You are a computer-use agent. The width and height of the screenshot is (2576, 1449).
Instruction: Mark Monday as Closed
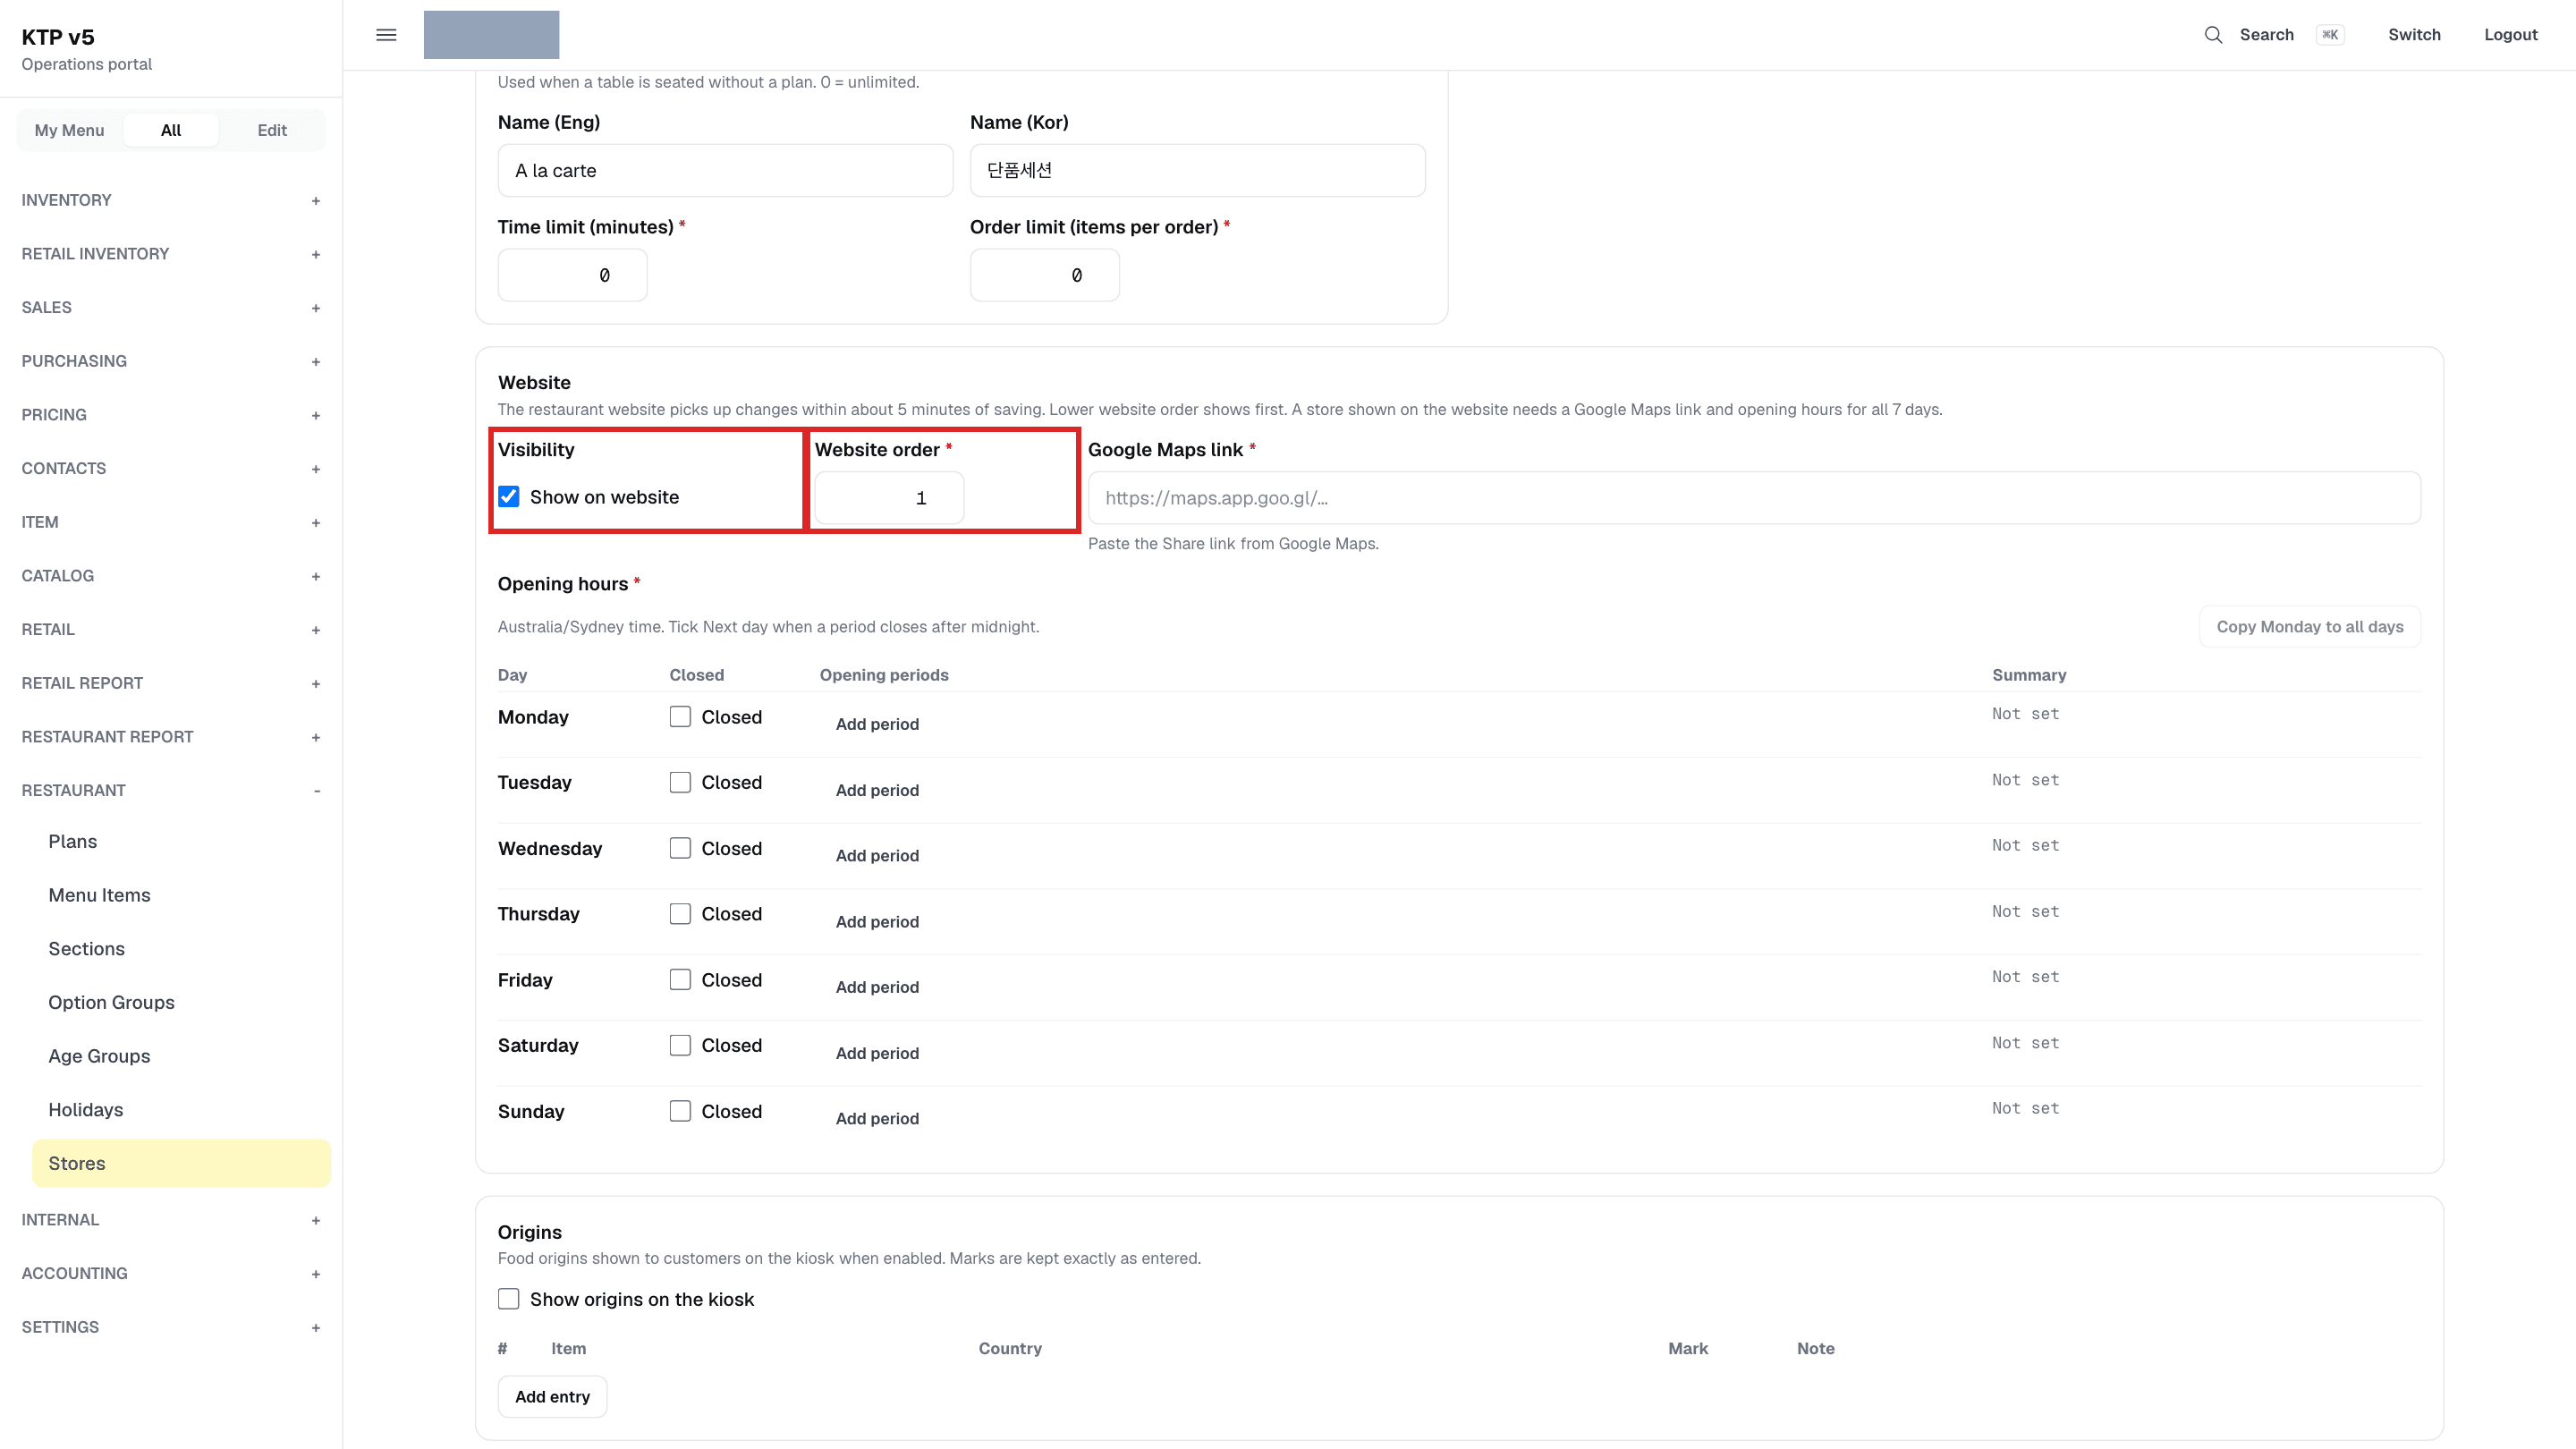(x=680, y=717)
